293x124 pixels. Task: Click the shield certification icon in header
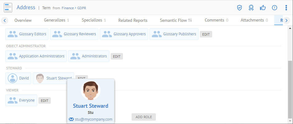[x=240, y=8]
